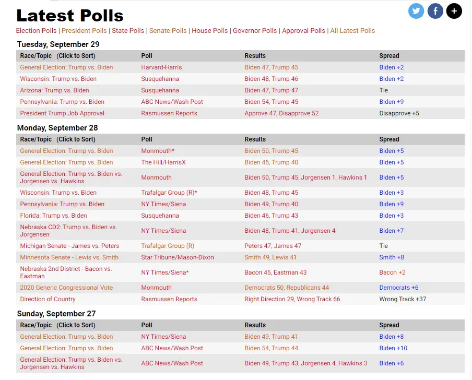Open the Smith 49, Lewis 41 results link
Viewport: 472px width, 380px height.
270,257
